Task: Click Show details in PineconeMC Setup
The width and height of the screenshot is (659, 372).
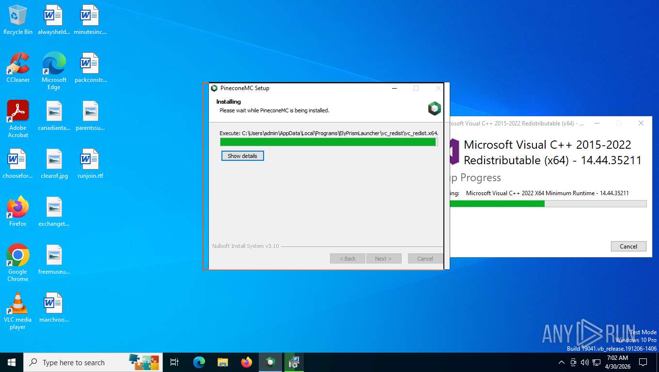Action: click(243, 156)
